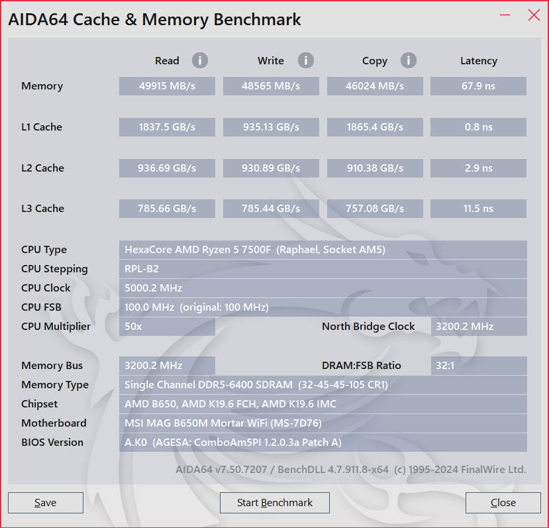Save the benchmark results
The image size is (549, 528).
click(x=46, y=503)
